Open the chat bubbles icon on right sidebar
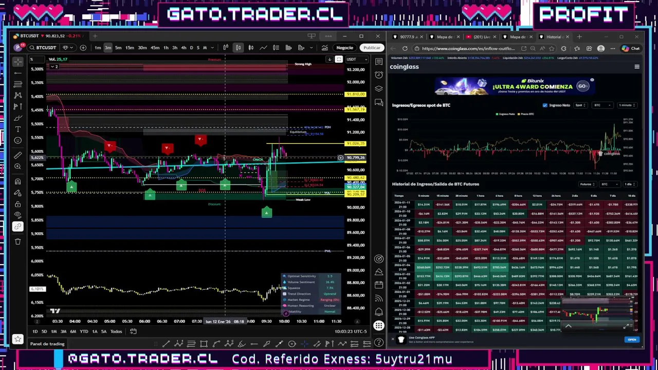The width and height of the screenshot is (658, 370). [x=379, y=102]
